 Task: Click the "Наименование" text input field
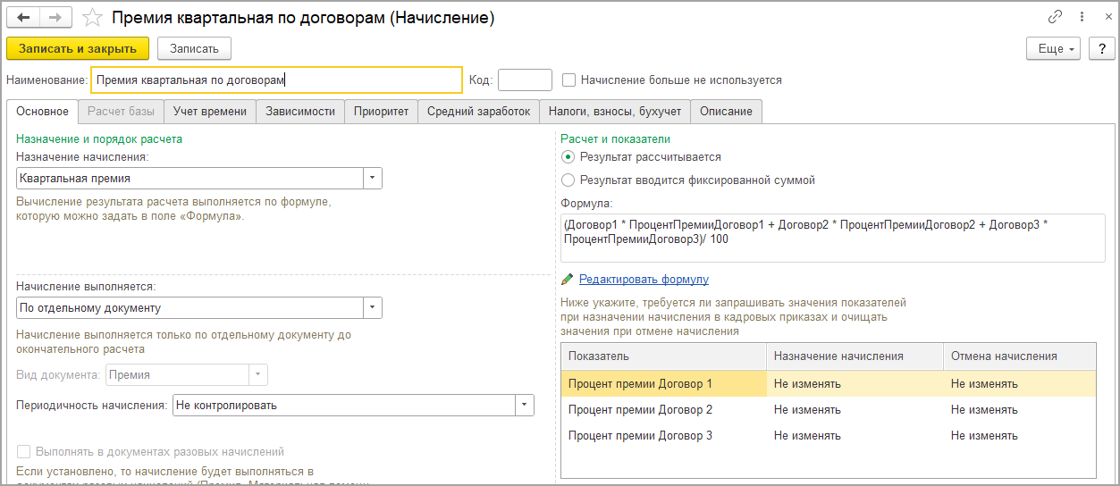point(277,80)
